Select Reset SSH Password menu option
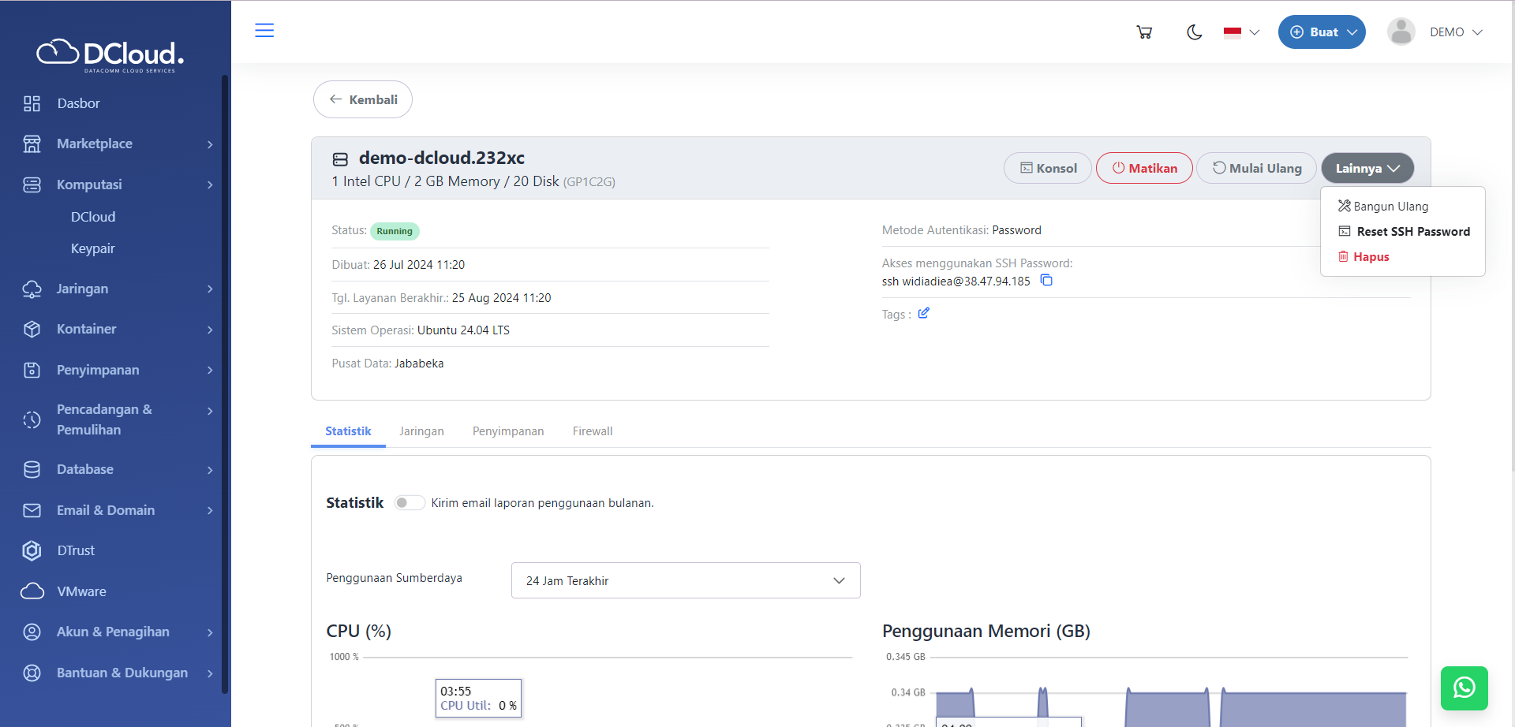Image resolution: width=1515 pixels, height=727 pixels. [1412, 232]
